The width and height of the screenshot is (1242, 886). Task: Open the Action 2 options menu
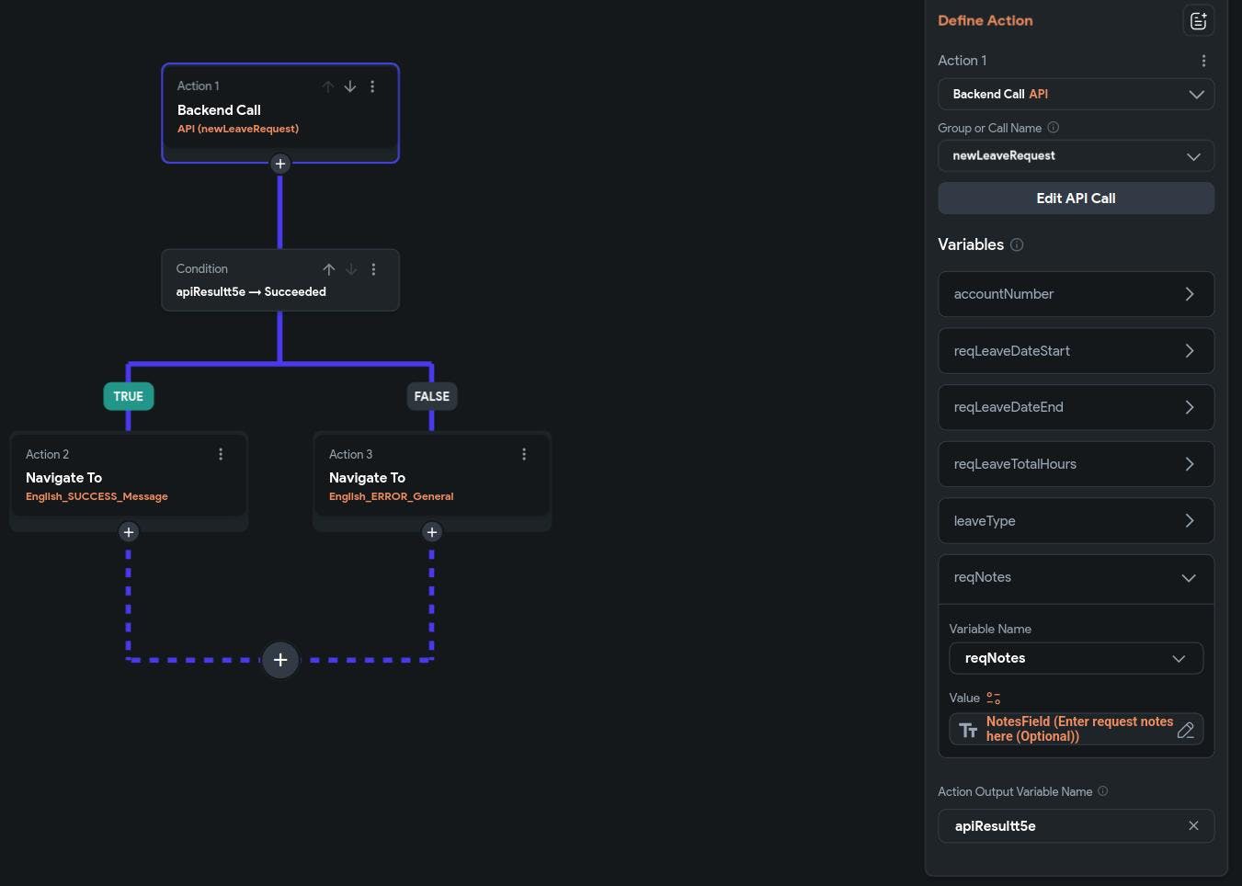[221, 454]
